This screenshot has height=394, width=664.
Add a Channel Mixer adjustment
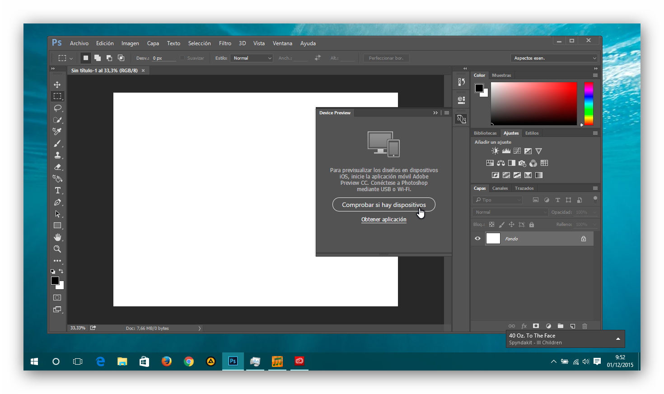point(533,163)
